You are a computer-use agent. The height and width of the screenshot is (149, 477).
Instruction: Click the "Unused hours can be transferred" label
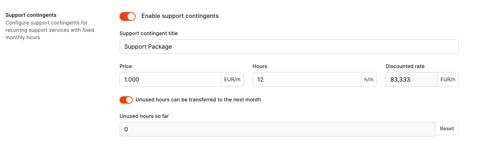[x=198, y=100]
